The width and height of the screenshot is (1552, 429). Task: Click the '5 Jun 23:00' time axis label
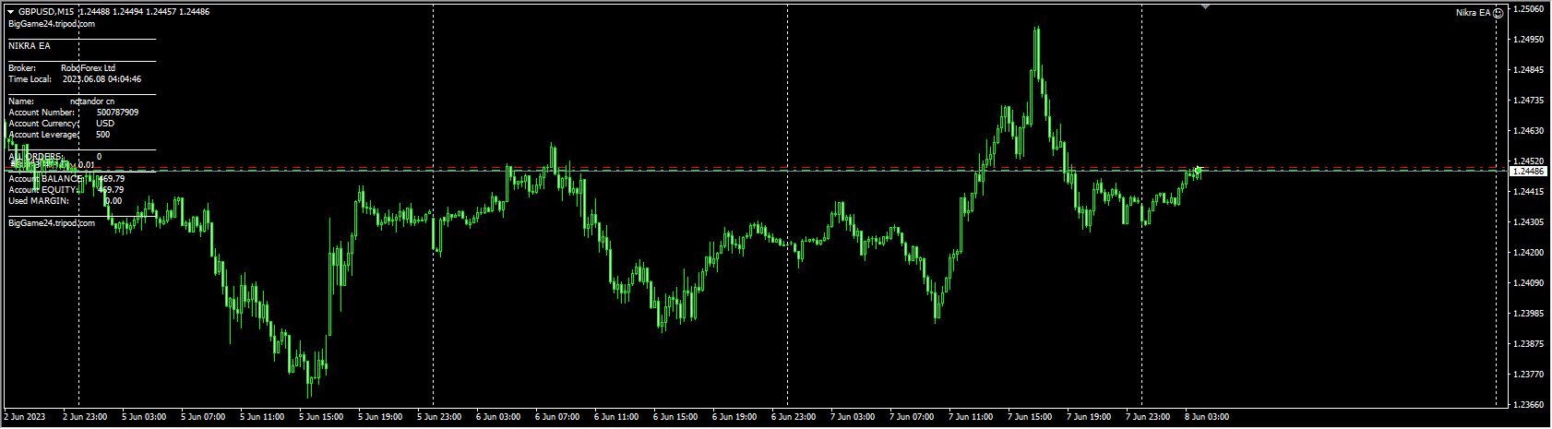click(x=439, y=417)
